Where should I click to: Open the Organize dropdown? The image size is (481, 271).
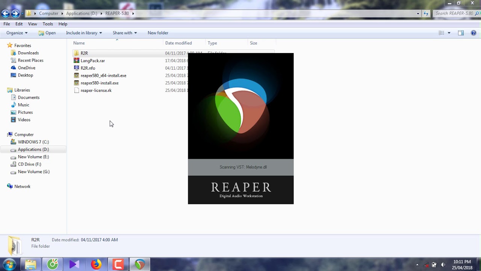17,33
